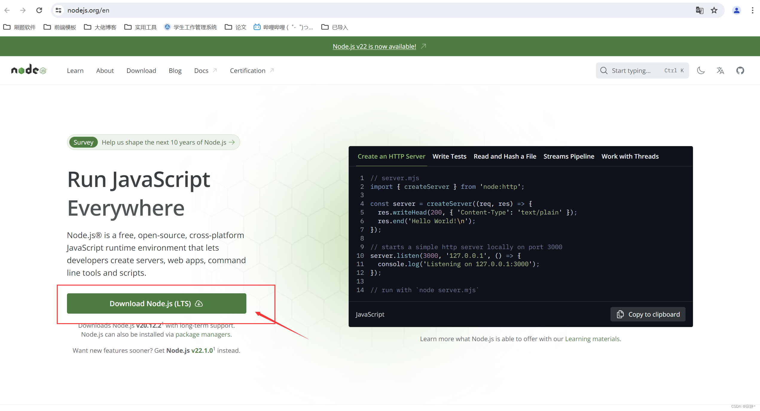
Task: Switch to Read and Hash a File tab
Action: pos(505,156)
